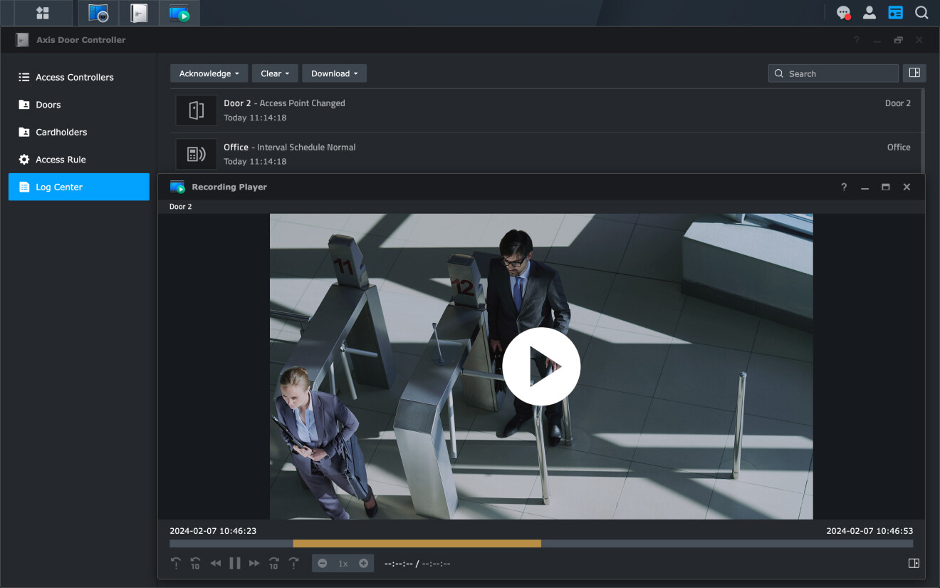Viewport: 940px width, 588px height.
Task: Click the recording timeline progress bar
Action: (541, 543)
